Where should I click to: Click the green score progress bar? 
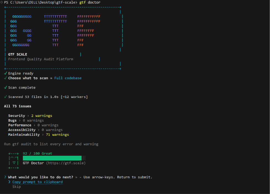click(54, 158)
